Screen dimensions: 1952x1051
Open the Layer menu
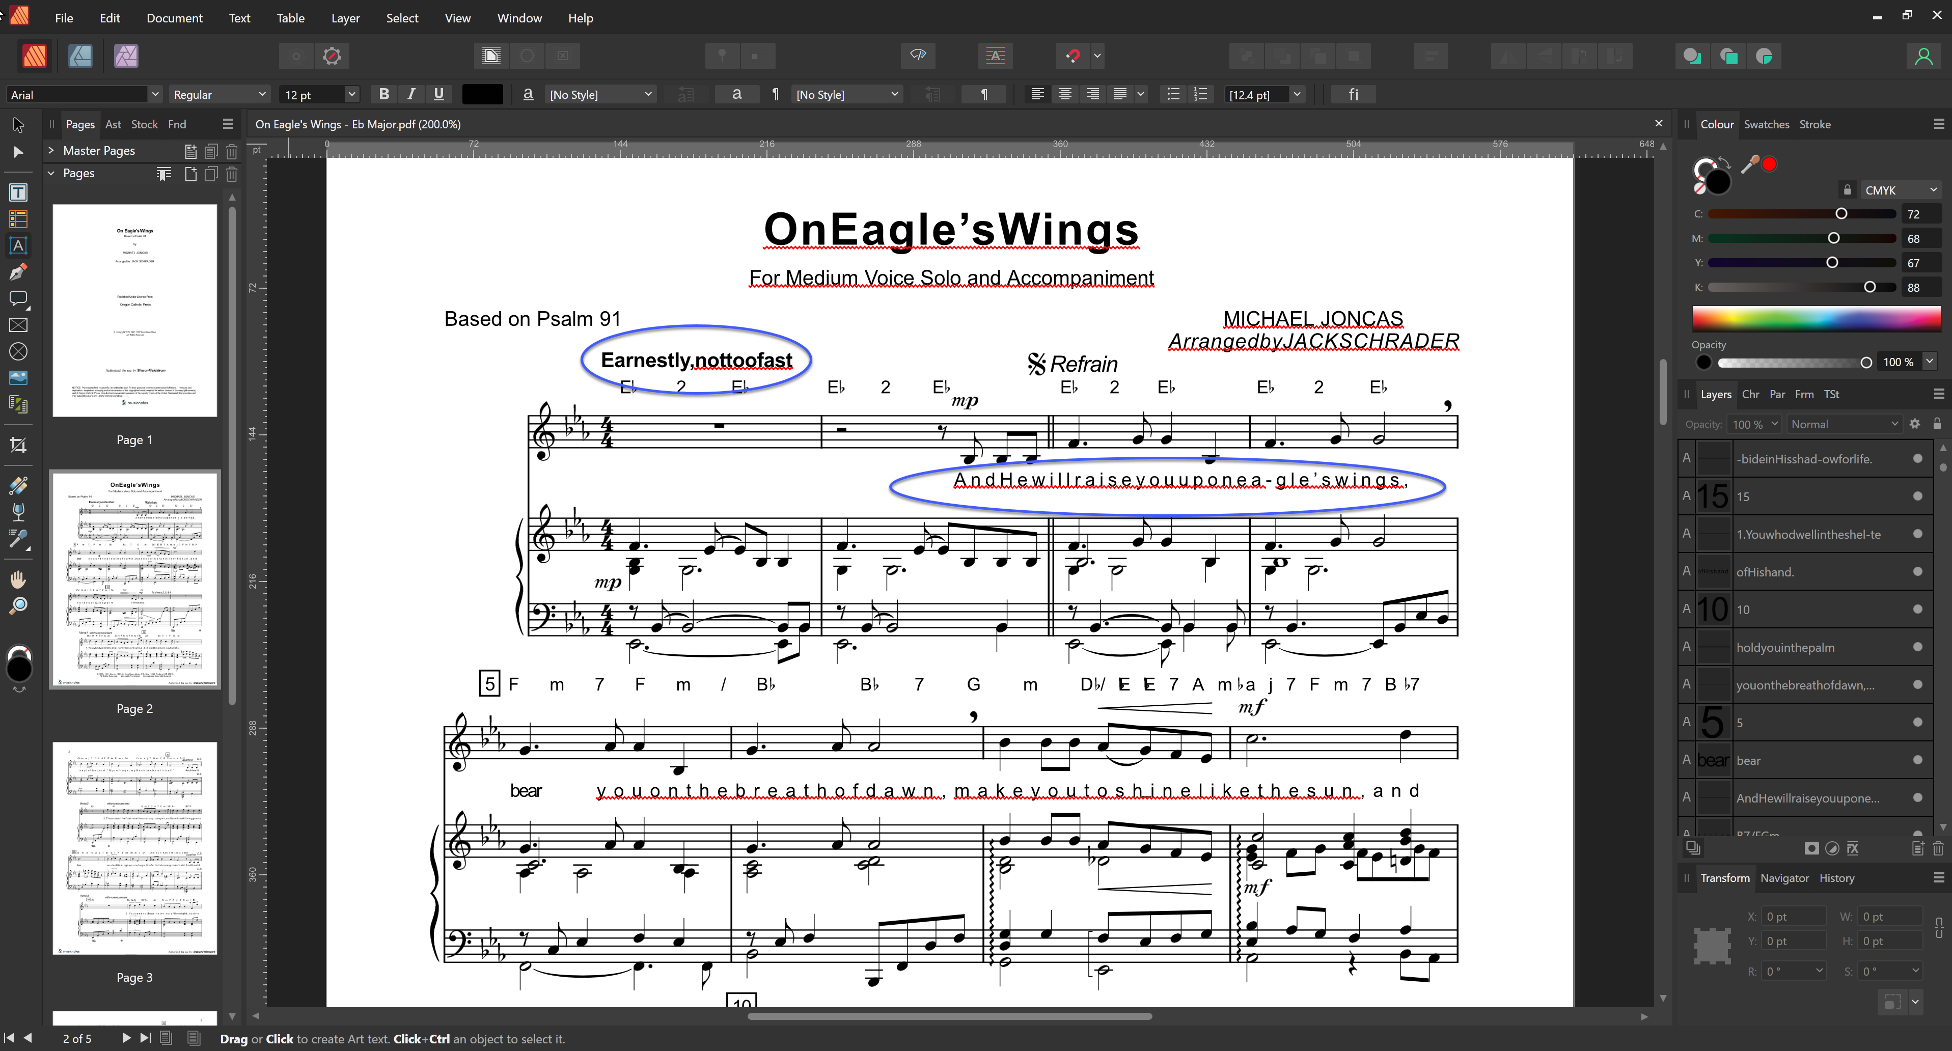[x=345, y=17]
